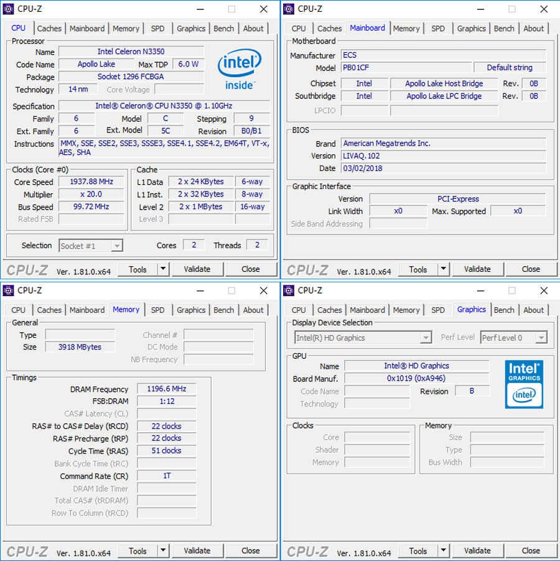The height and width of the screenshot is (561, 560).
Task: Click the Tools button in the CPU window
Action: pyautogui.click(x=138, y=269)
